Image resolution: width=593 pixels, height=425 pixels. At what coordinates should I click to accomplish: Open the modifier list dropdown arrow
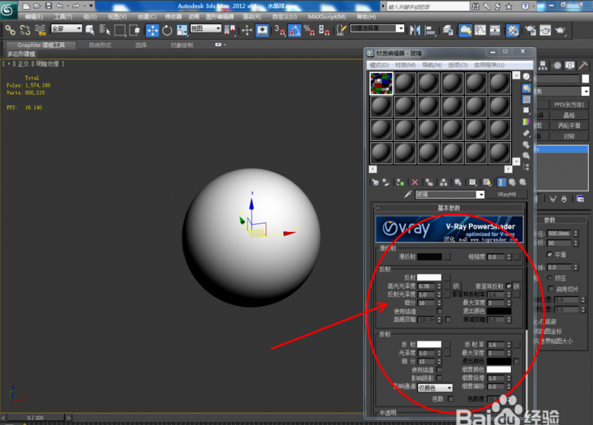585,91
